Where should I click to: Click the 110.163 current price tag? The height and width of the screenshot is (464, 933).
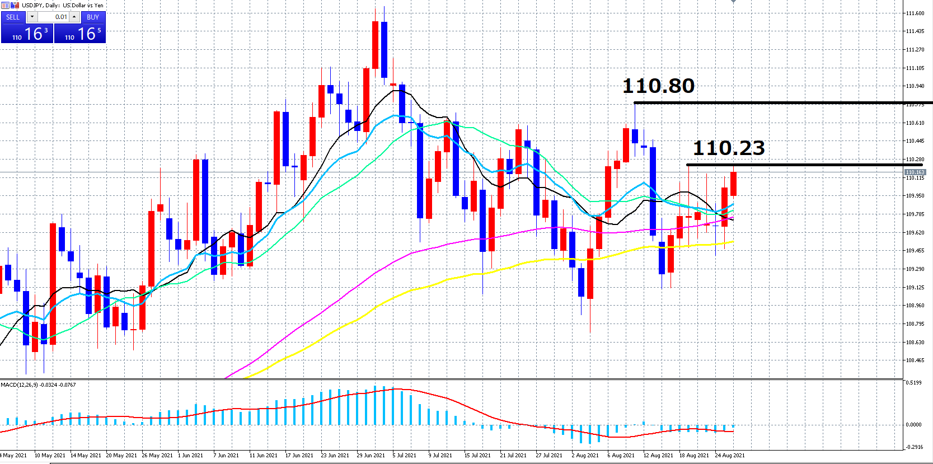click(x=915, y=172)
